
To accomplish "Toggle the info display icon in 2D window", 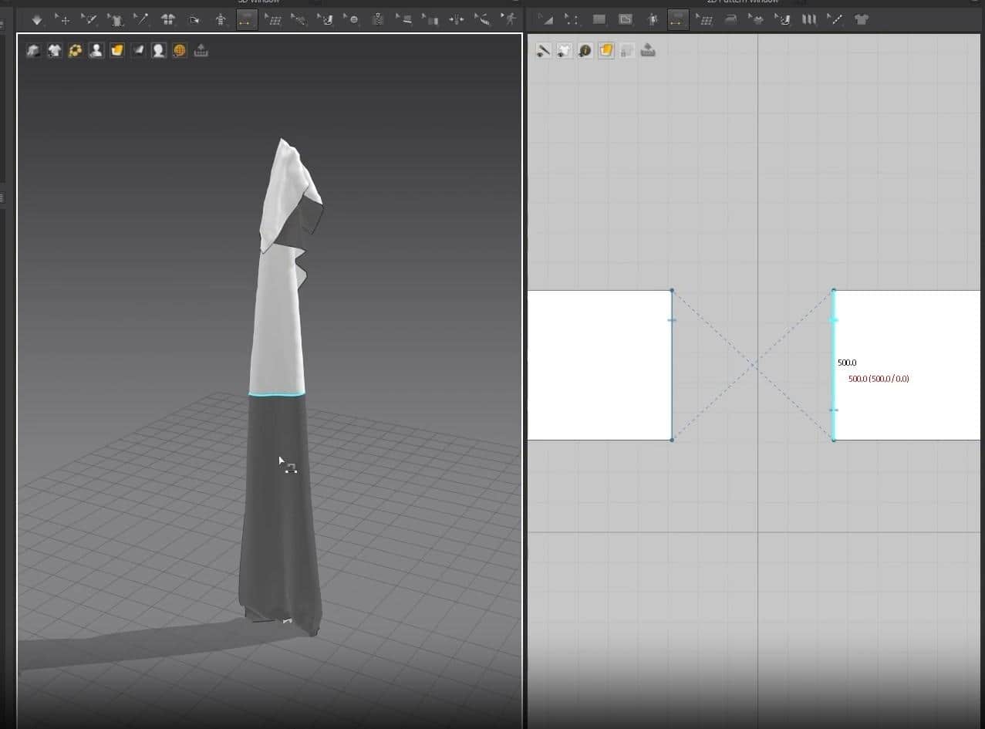I will (x=585, y=51).
